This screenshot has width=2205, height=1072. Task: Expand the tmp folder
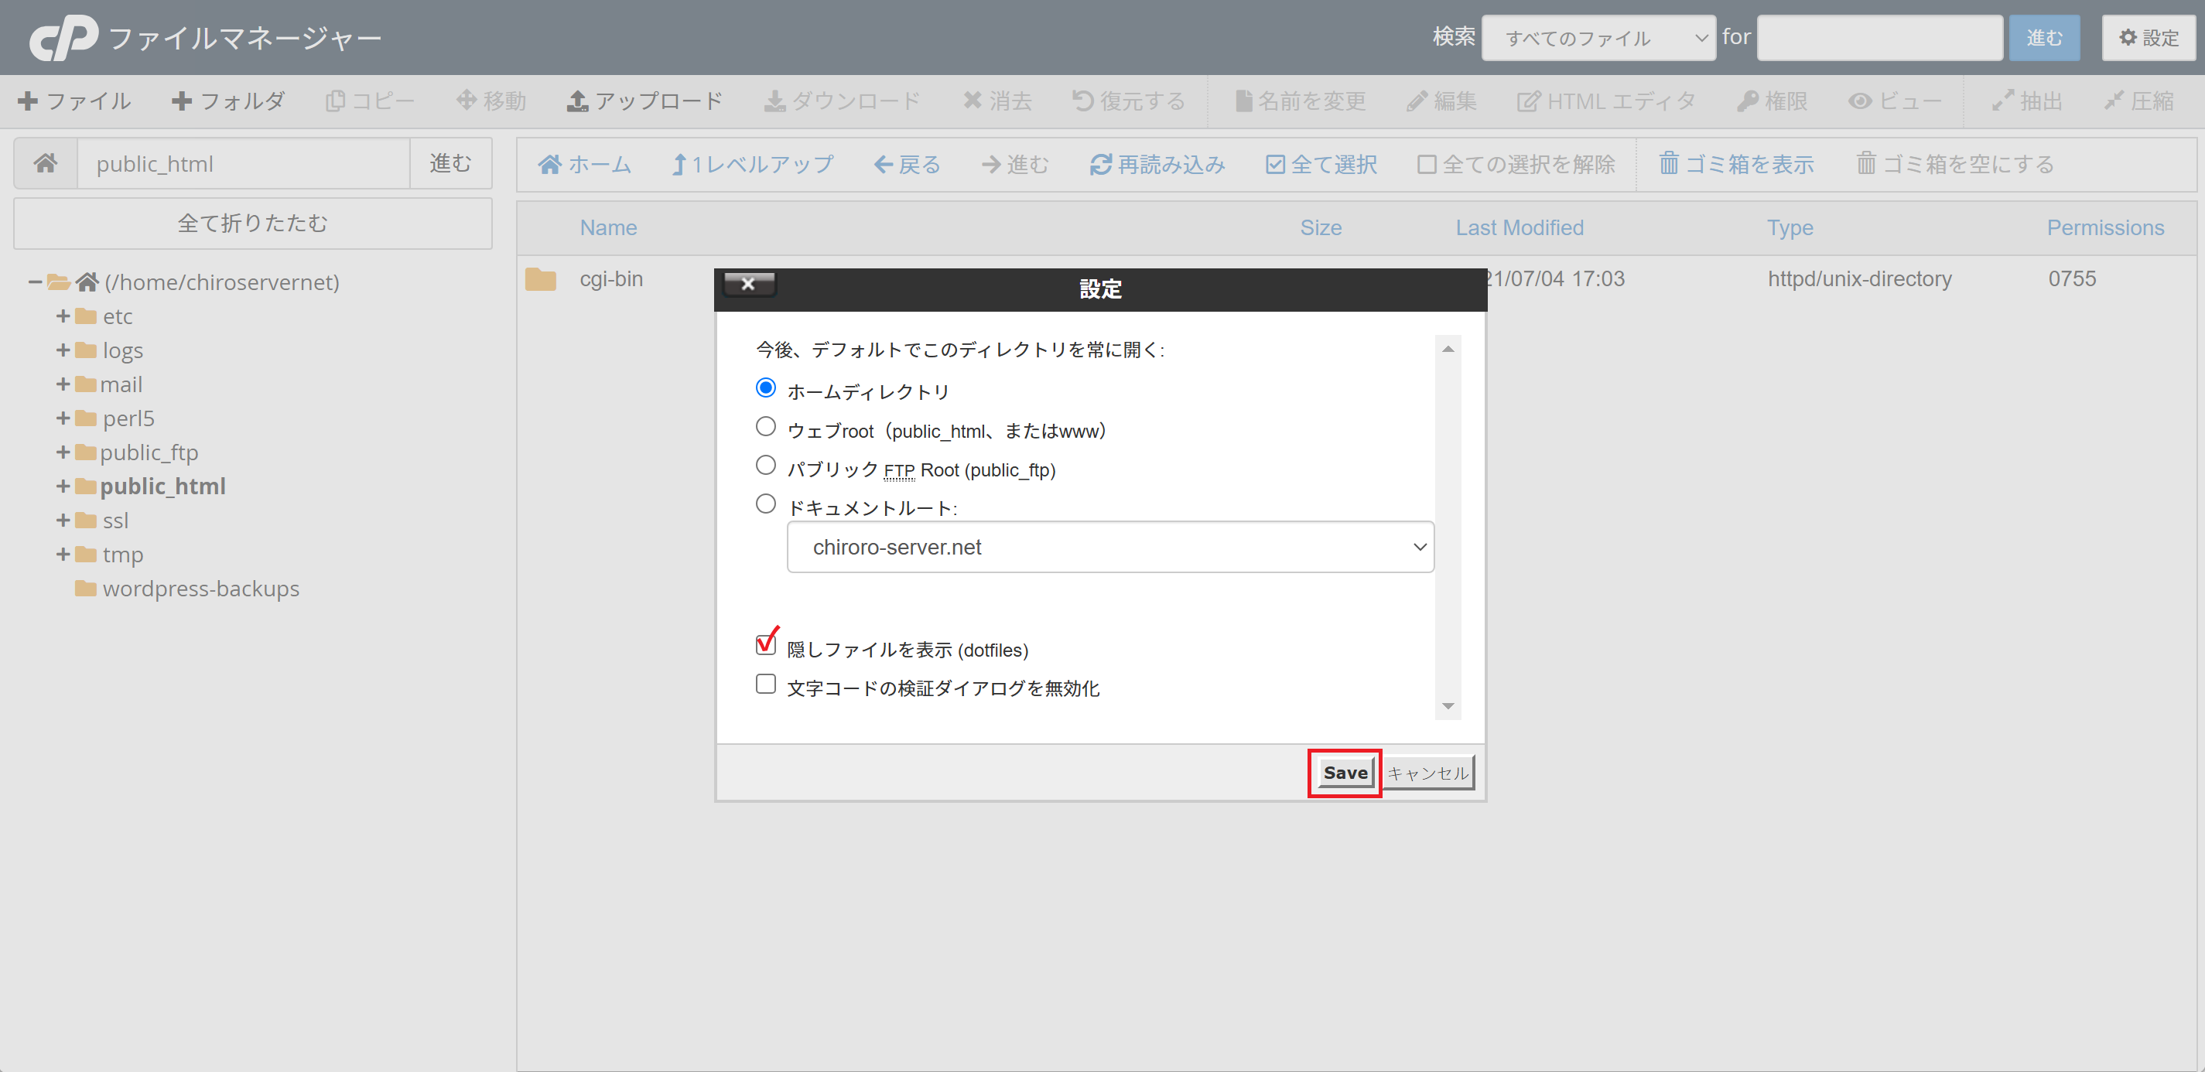coord(63,555)
